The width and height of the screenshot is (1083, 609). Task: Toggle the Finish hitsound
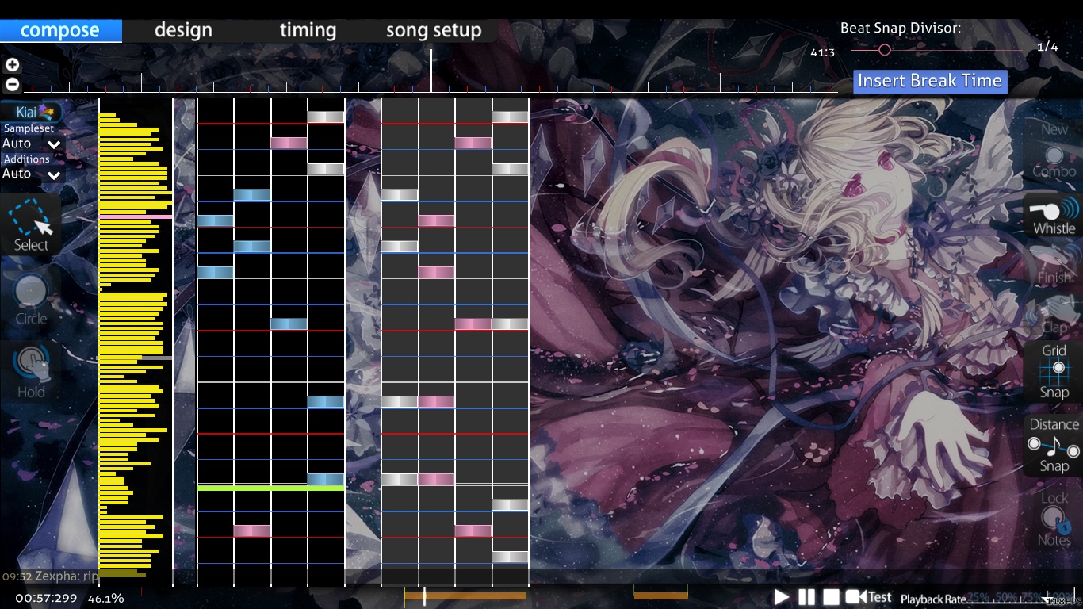point(1054,265)
